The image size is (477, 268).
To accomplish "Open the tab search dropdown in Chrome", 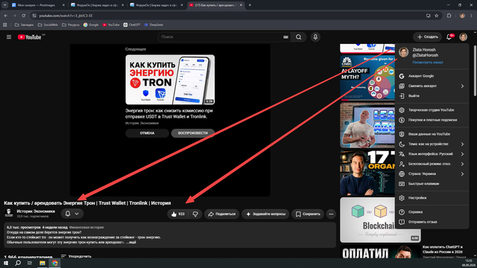I will click(x=5, y=5).
